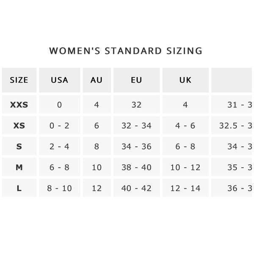254x254 pixels.
Task: Click the XS size row label
Action: tap(19, 125)
